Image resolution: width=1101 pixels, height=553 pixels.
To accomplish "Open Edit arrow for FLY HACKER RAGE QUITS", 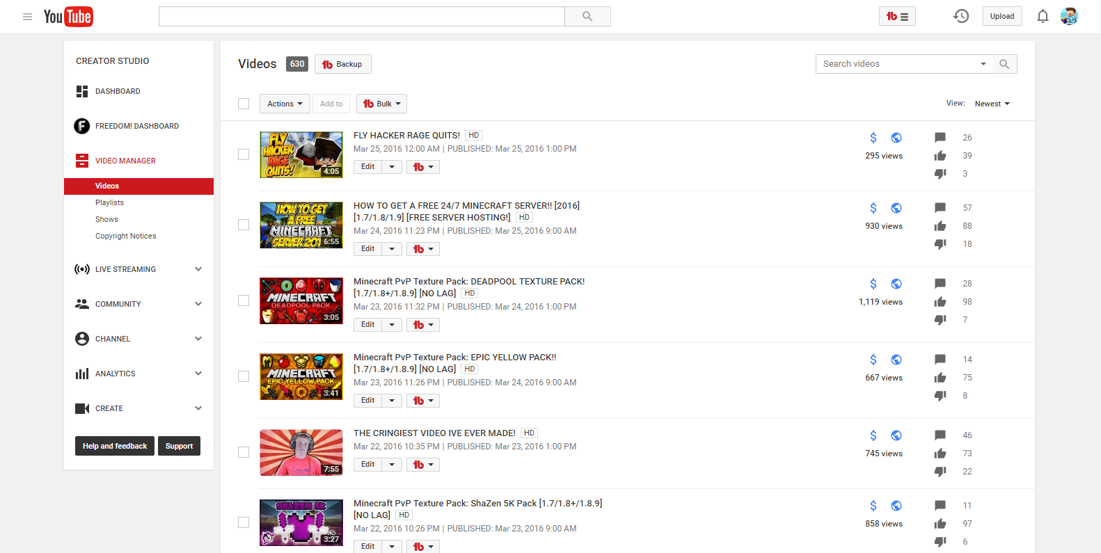I will click(x=392, y=167).
